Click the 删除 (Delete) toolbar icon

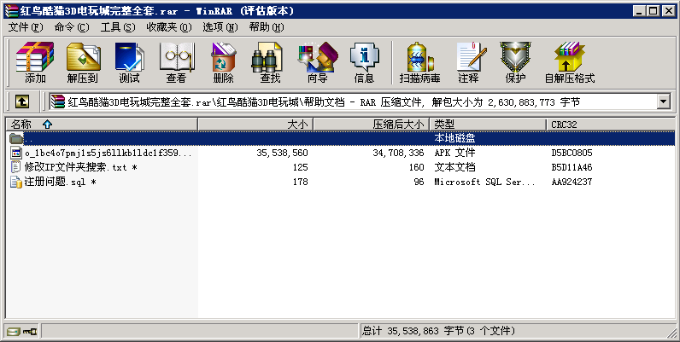[x=223, y=62]
